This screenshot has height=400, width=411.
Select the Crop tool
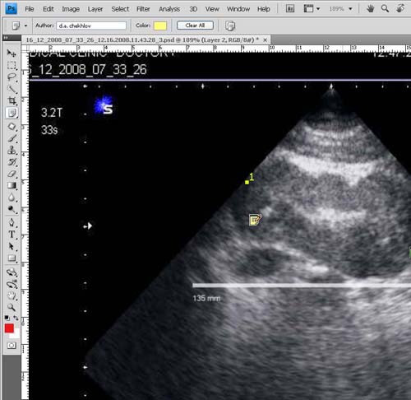tap(12, 100)
